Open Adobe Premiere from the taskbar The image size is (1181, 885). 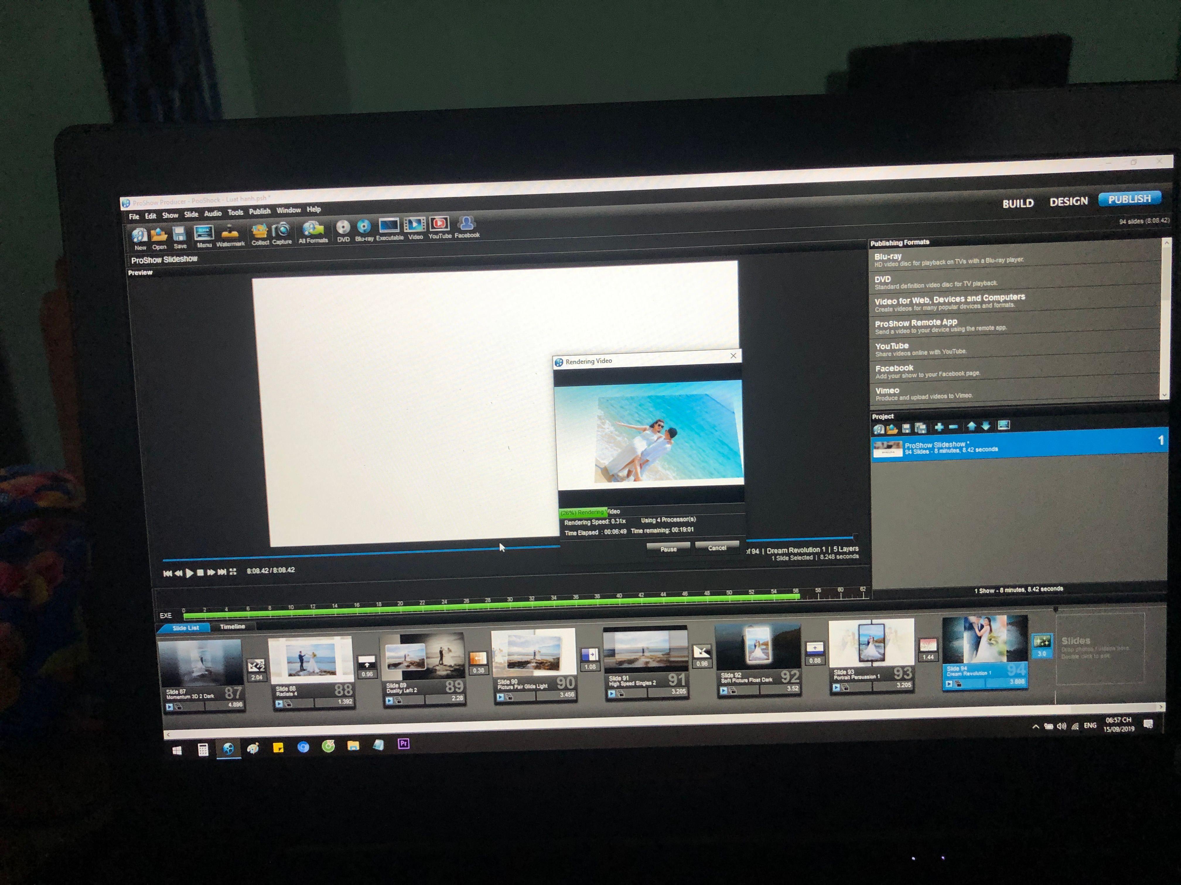[404, 744]
